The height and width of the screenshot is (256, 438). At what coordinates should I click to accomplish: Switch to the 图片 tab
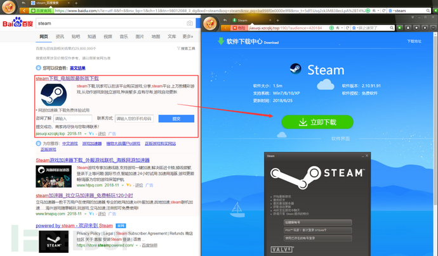point(140,37)
